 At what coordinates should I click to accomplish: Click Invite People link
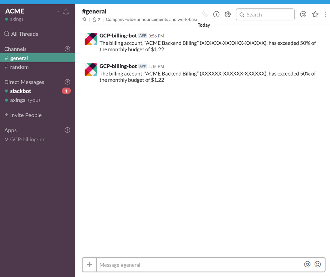(x=23, y=115)
